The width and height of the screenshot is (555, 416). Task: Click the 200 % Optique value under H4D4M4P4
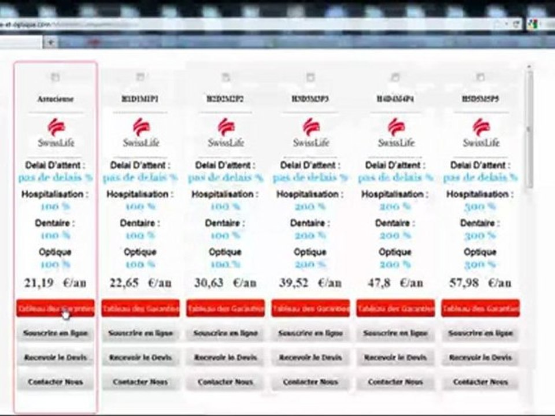395,264
